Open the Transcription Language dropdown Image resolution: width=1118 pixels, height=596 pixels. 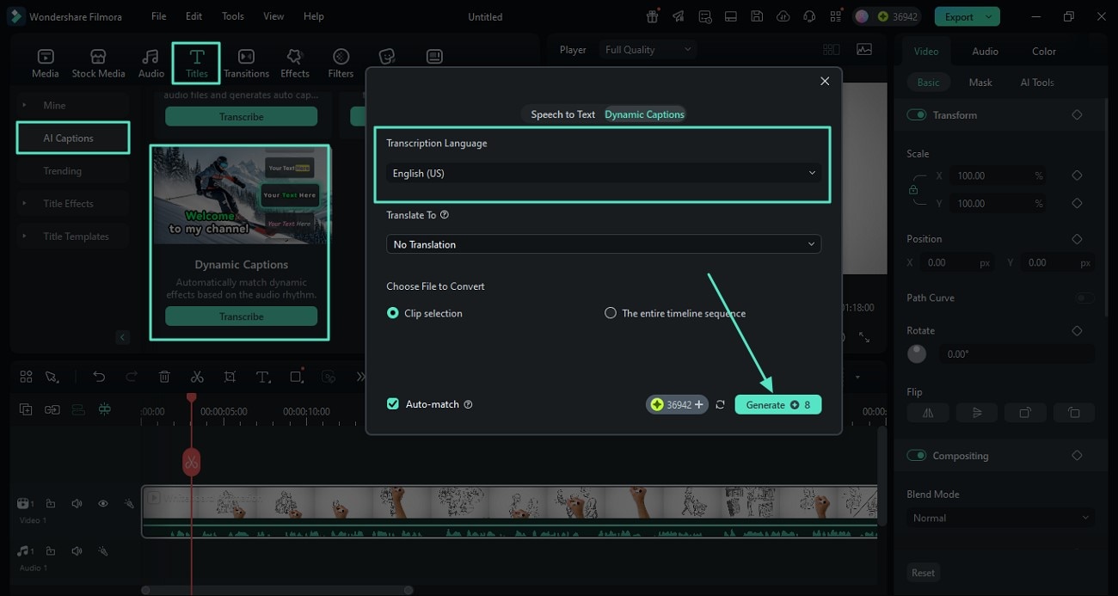pyautogui.click(x=604, y=173)
